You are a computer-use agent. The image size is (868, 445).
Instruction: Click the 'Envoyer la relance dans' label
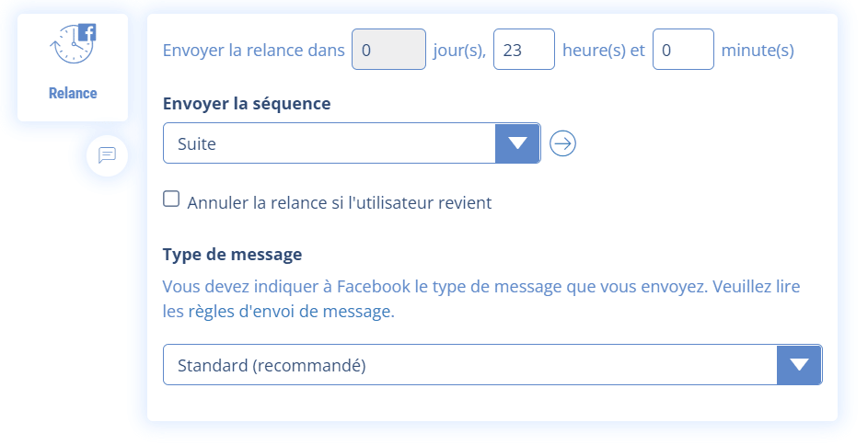253,50
